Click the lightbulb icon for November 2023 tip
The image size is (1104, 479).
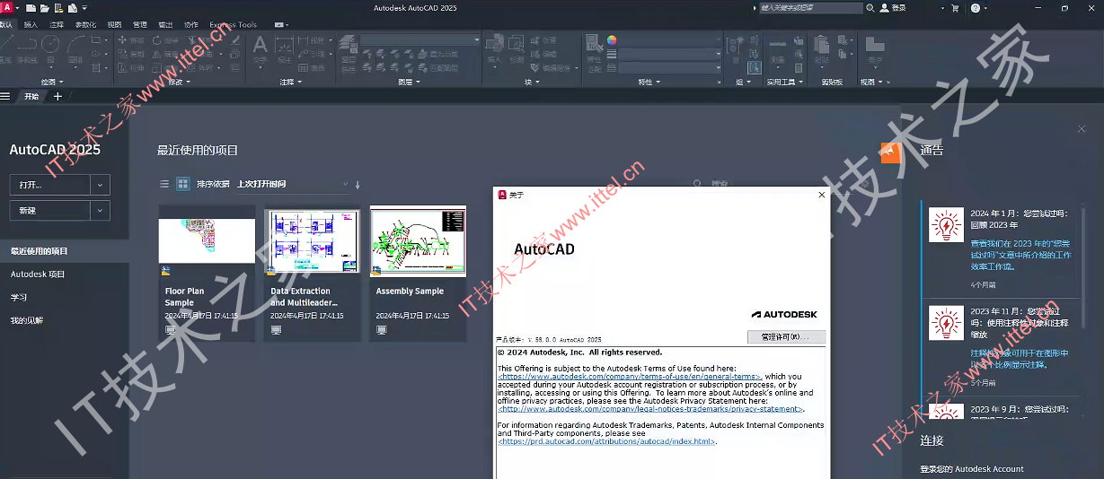946,324
